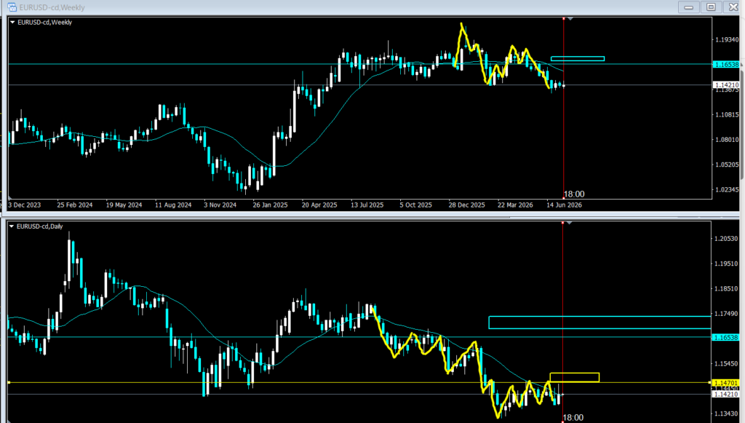The image size is (745, 423).
Task: Click the 3 Nov 2024 date label
Action: click(x=220, y=205)
